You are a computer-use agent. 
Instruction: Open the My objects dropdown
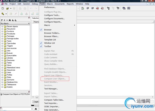(x=29, y=24)
